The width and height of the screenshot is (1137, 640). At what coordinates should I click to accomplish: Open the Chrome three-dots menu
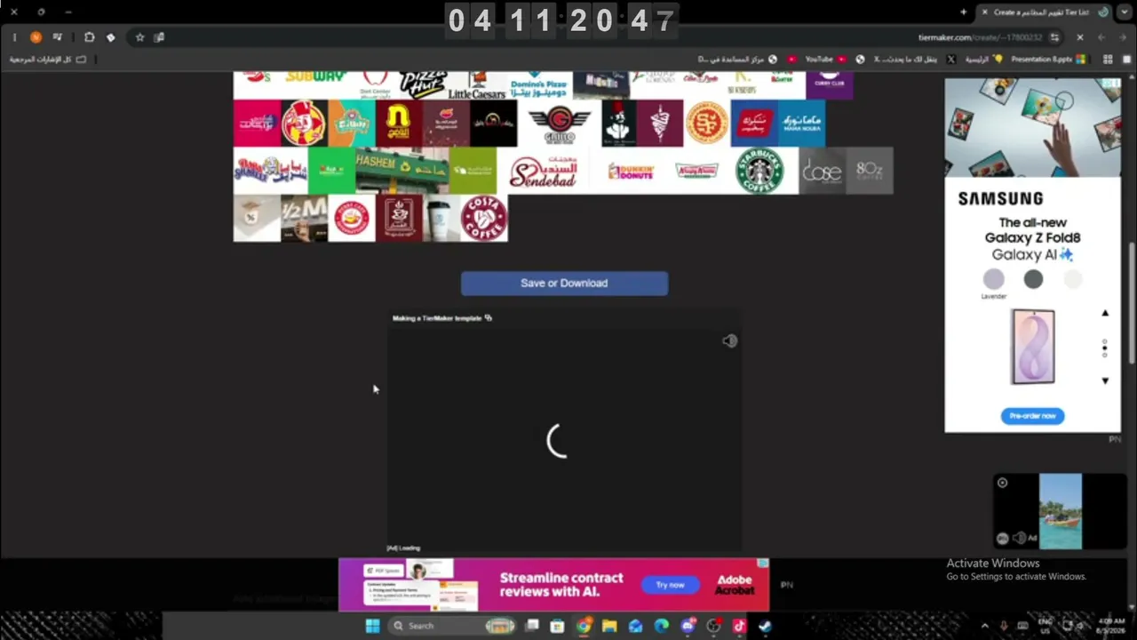tap(14, 37)
